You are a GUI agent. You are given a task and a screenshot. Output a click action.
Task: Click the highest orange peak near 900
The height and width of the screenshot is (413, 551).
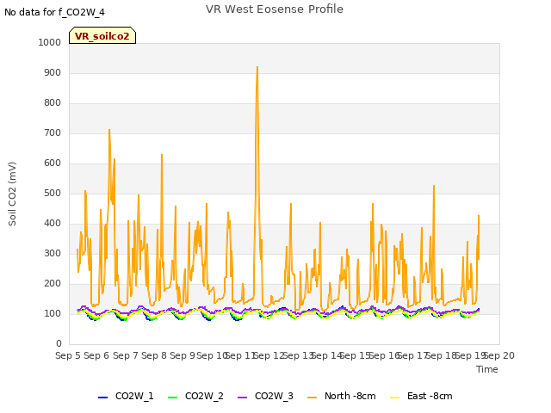(257, 67)
